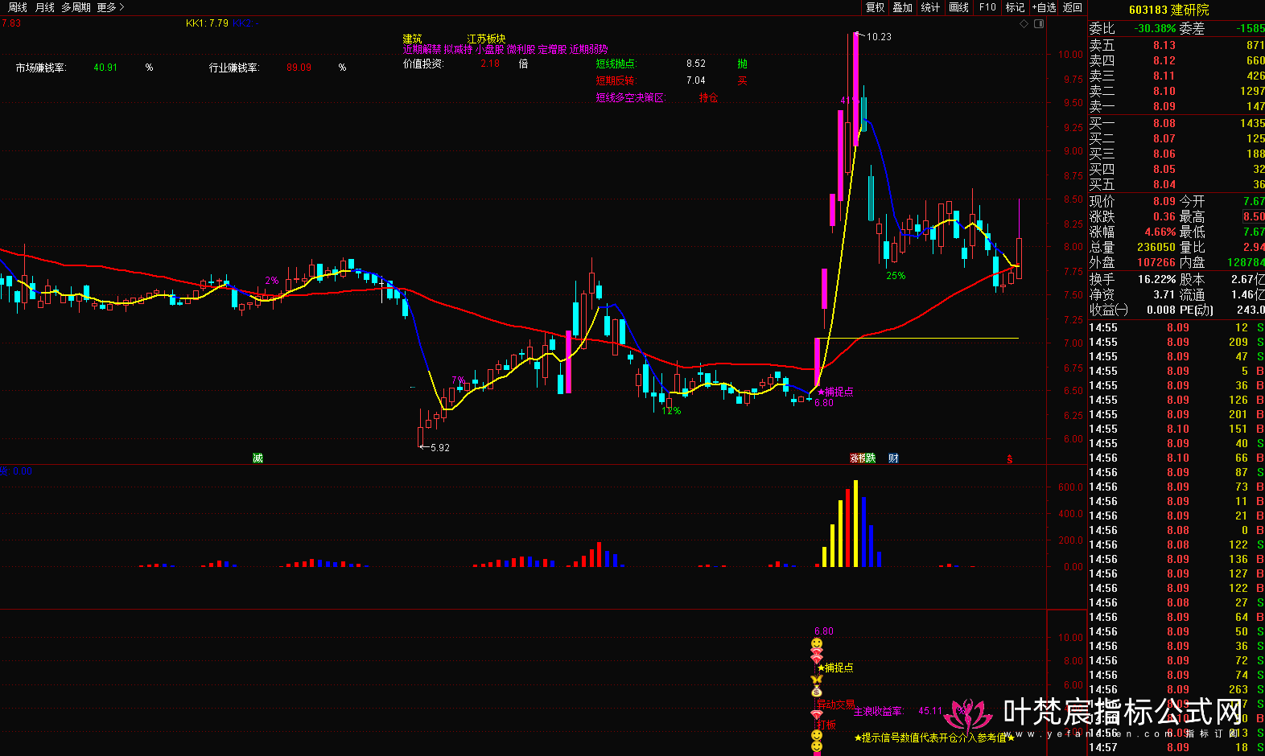The image size is (1265, 756).
Task: Click the 涨停跌 event marker icon
Action: (x=863, y=458)
